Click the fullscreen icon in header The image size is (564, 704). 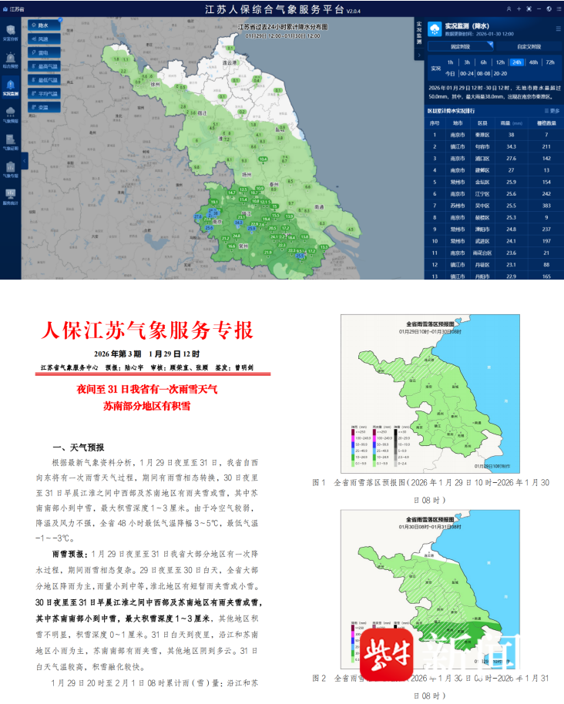coord(529,8)
